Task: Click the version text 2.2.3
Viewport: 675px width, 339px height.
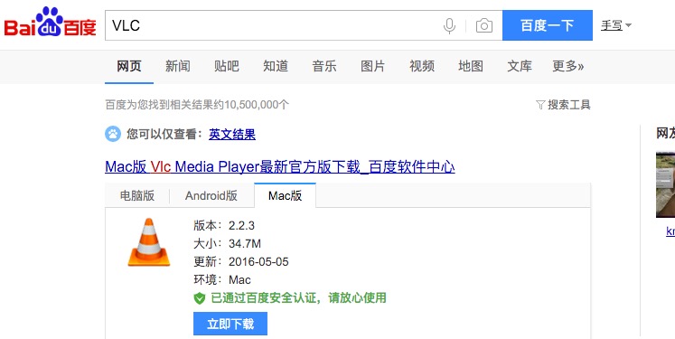Action: click(241, 225)
